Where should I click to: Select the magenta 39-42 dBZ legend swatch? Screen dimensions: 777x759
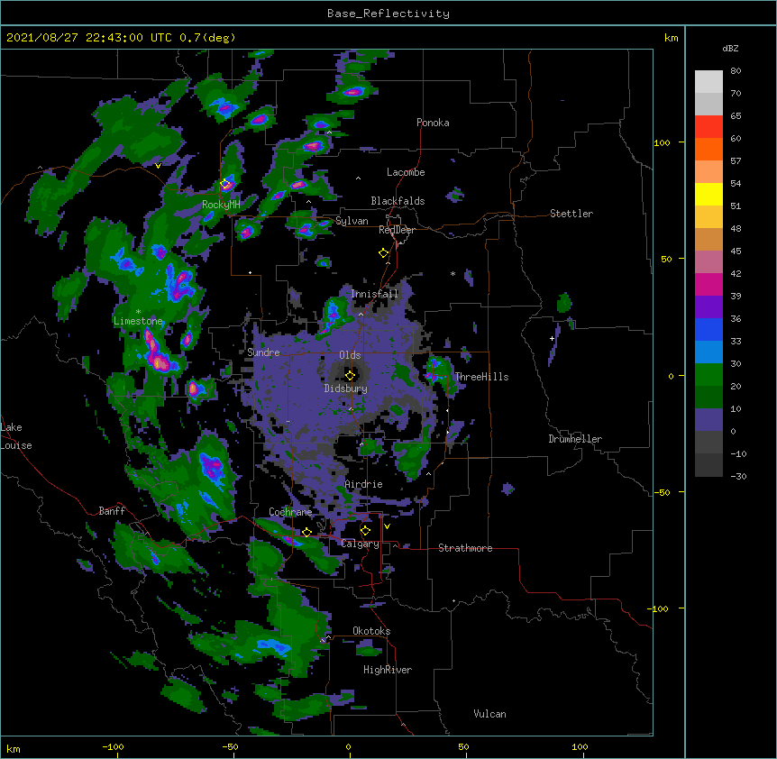point(708,284)
